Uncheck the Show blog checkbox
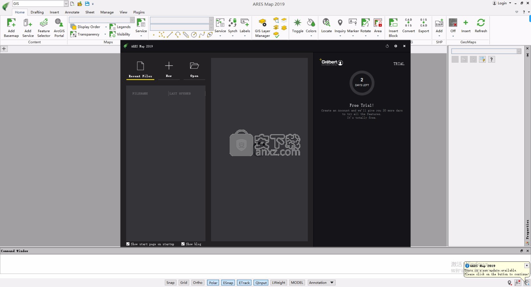Screen dimensions: 531x287 coord(183,244)
